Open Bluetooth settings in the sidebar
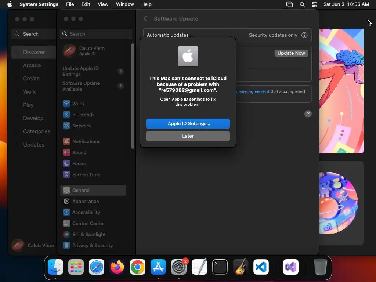The width and height of the screenshot is (376, 282). click(93, 115)
